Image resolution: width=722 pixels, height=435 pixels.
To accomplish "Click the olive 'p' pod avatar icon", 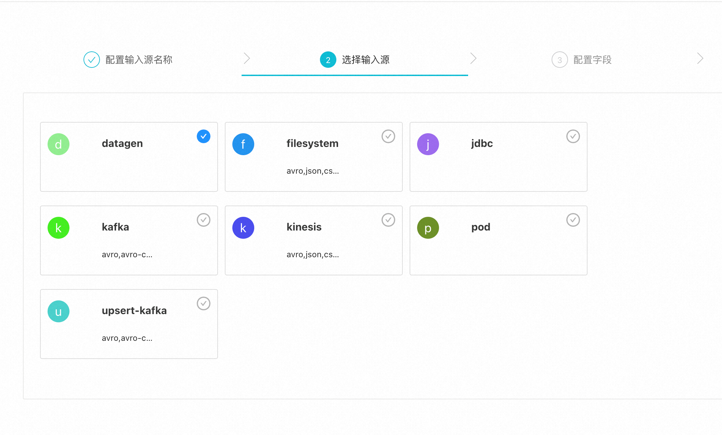I will 428,228.
